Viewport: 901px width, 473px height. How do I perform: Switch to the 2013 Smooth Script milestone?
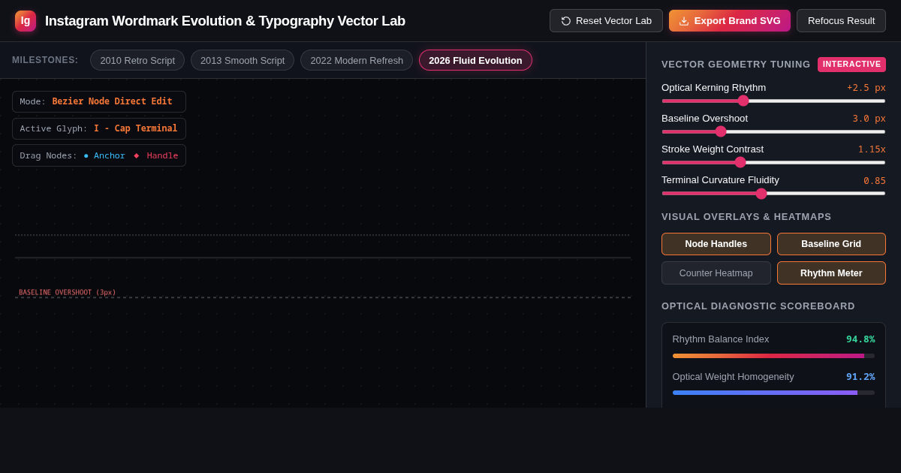(243, 60)
